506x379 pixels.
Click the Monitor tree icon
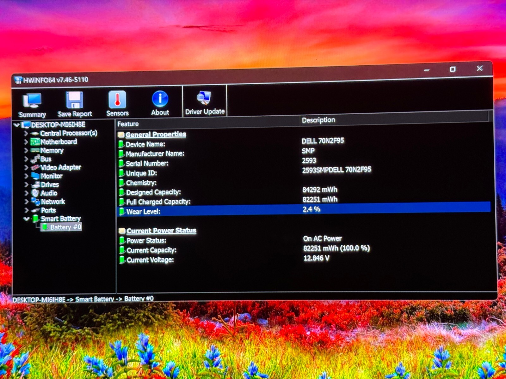pyautogui.click(x=35, y=176)
